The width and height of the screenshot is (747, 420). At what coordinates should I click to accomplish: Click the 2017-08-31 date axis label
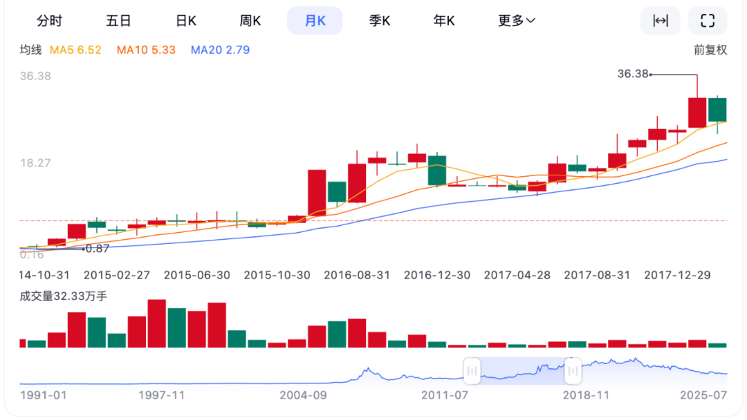(x=597, y=276)
